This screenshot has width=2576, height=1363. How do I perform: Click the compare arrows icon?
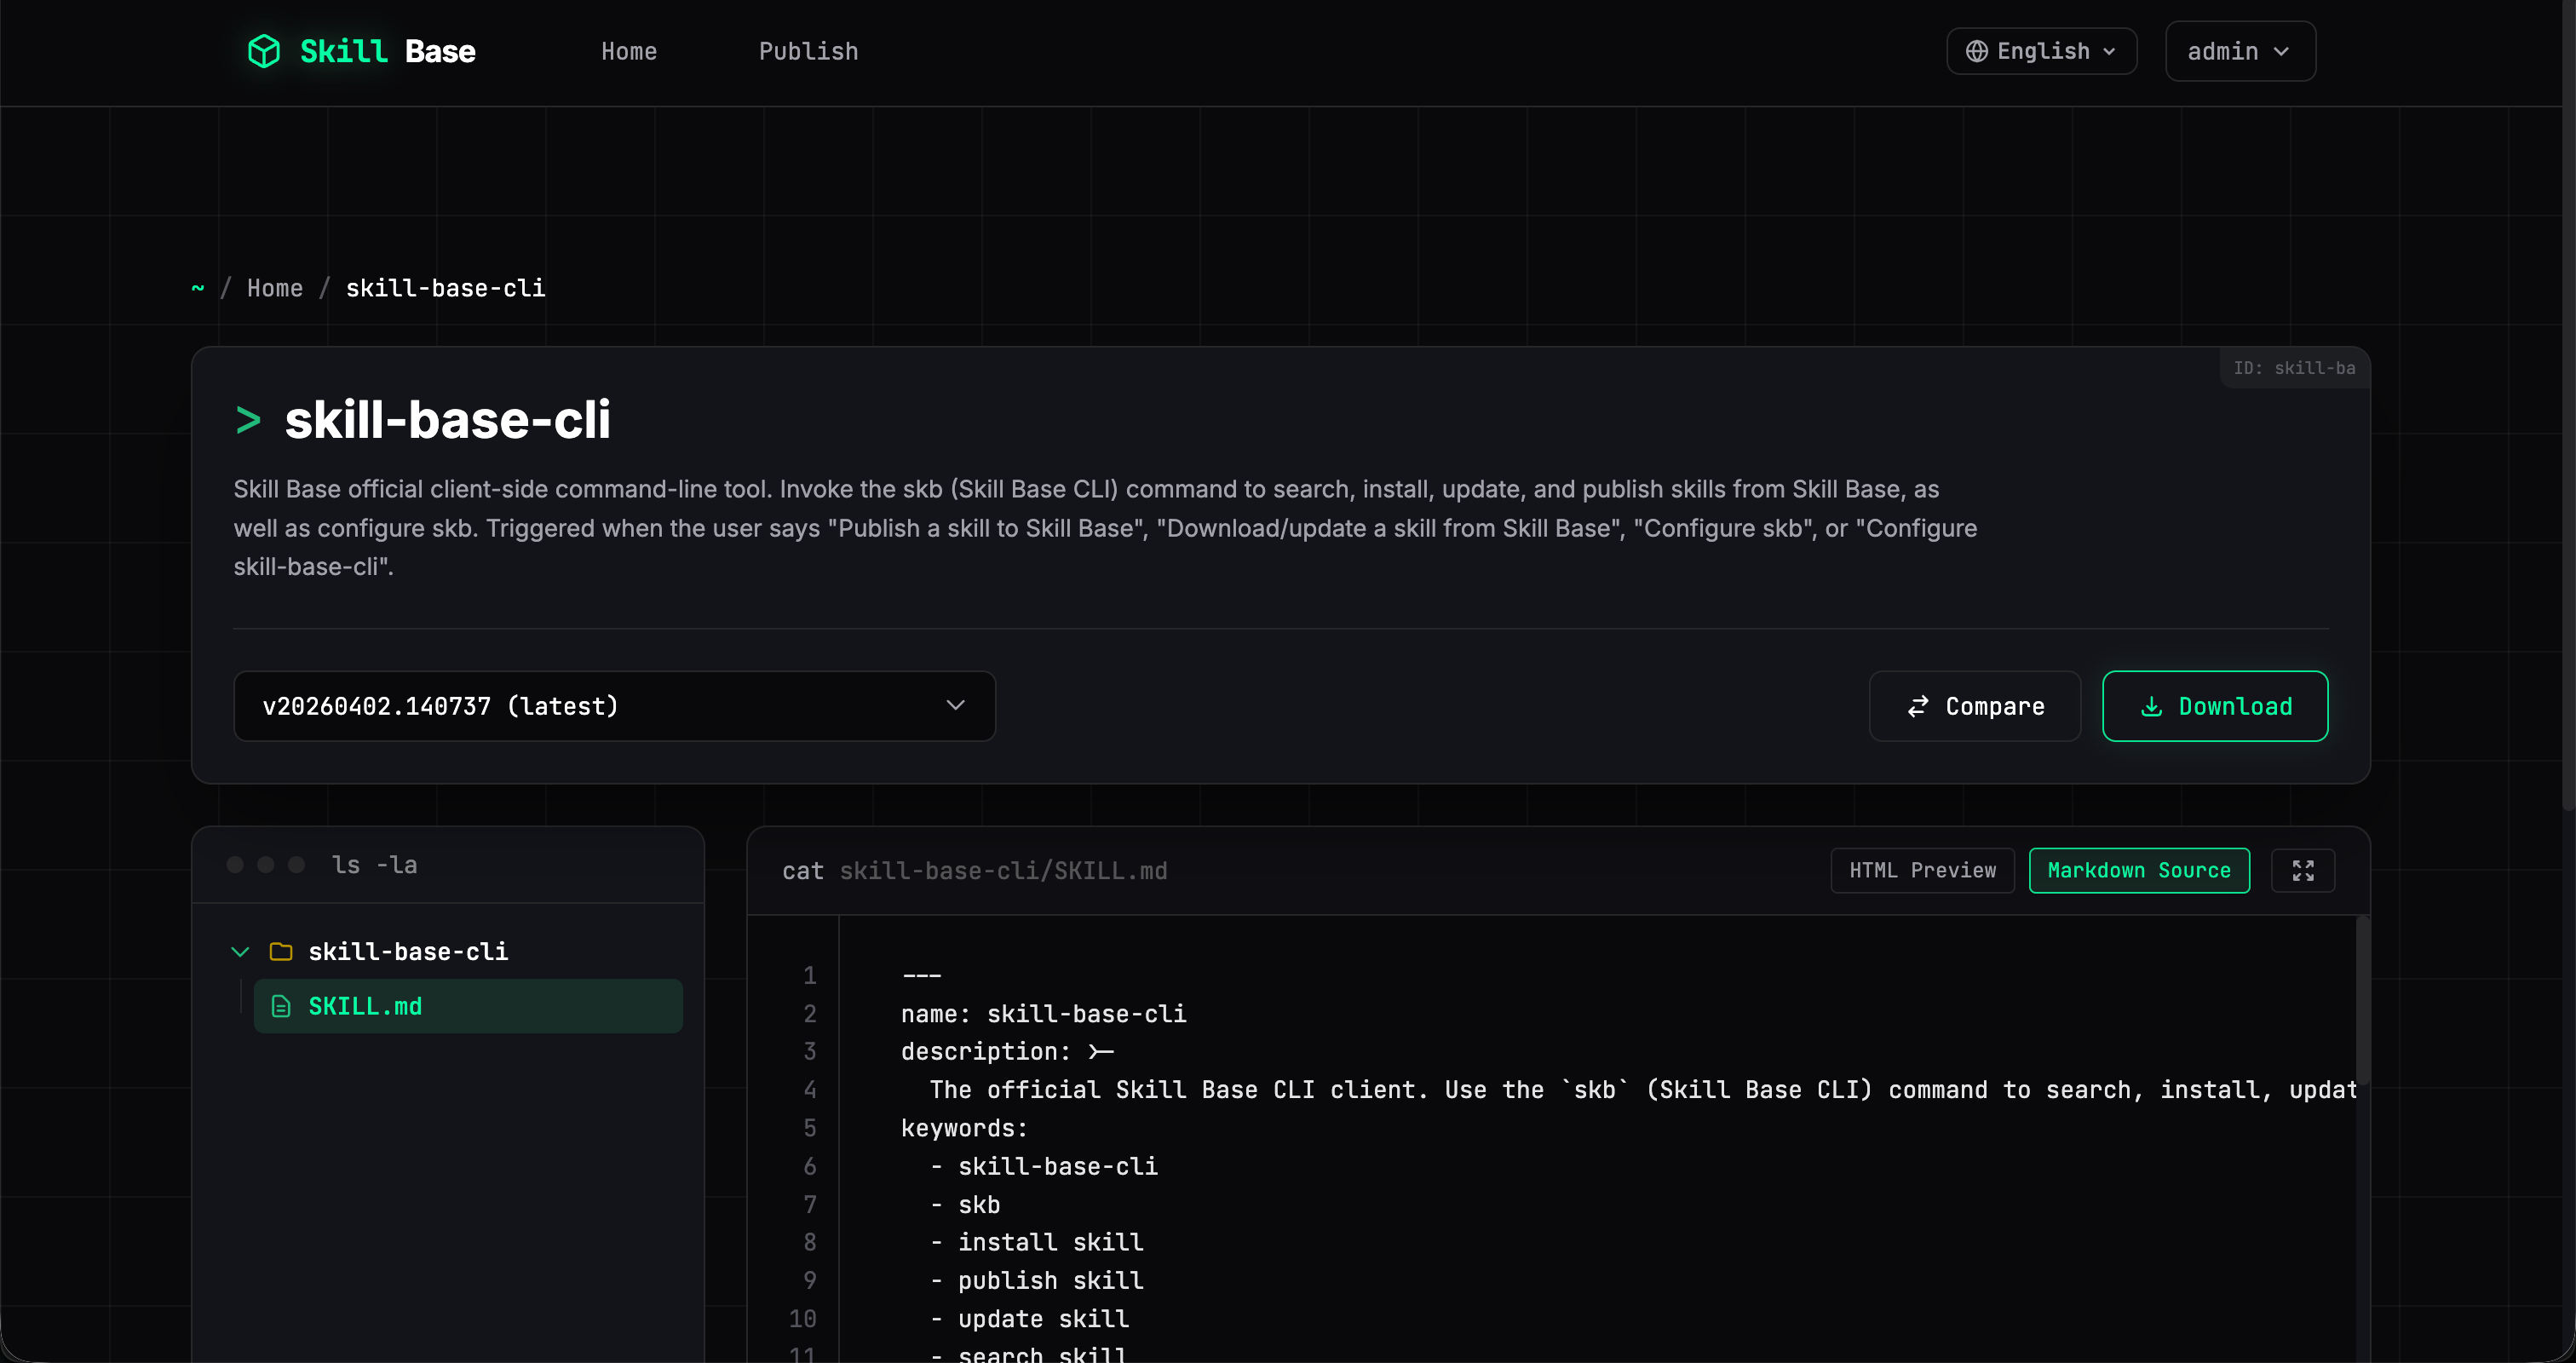click(x=1917, y=706)
